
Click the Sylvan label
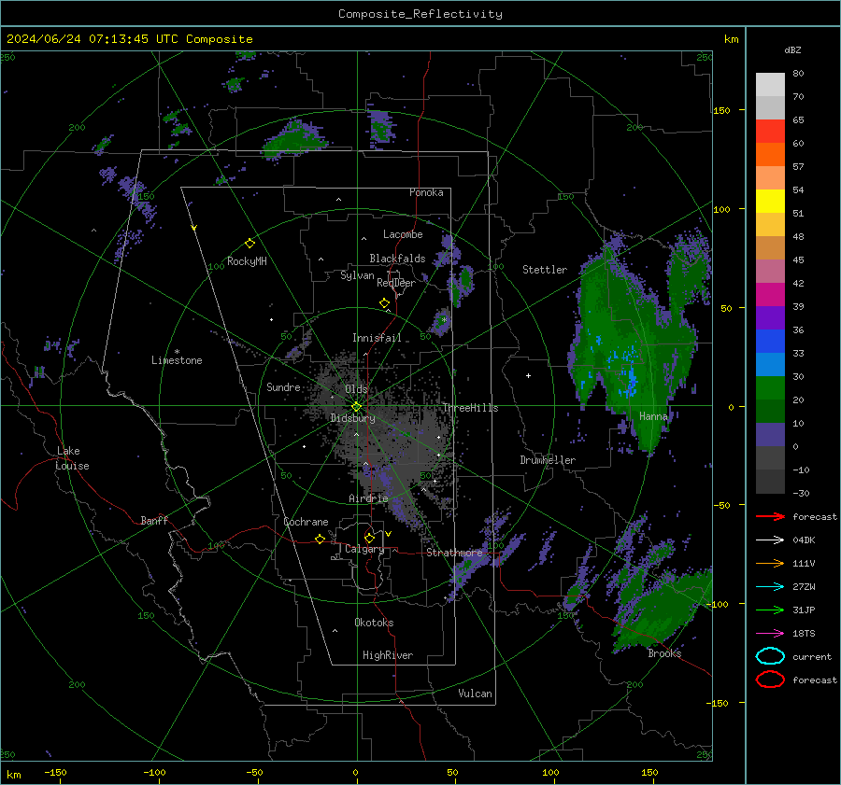tap(357, 275)
